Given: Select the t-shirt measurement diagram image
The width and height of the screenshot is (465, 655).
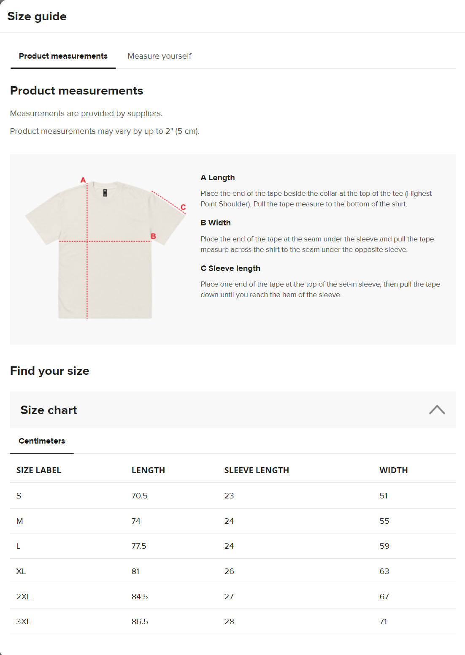Looking at the screenshot, I should pos(105,249).
